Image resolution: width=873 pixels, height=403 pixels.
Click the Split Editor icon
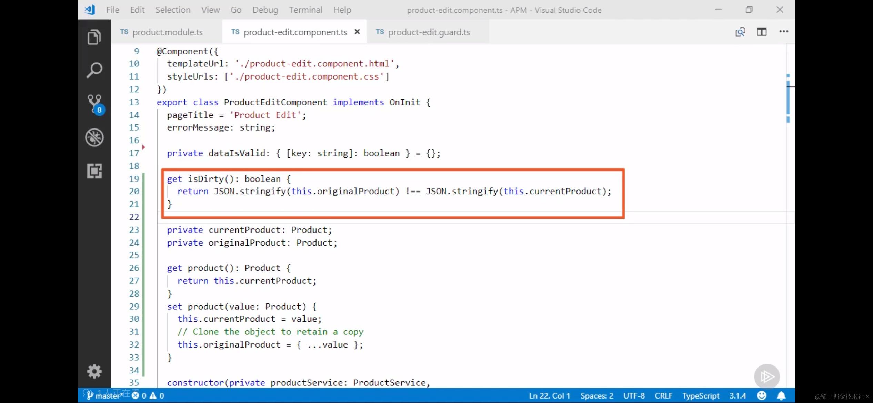pyautogui.click(x=762, y=32)
